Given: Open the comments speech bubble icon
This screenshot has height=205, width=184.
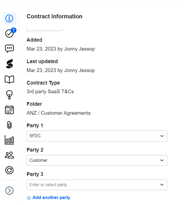Looking at the screenshot, I should tap(9, 49).
